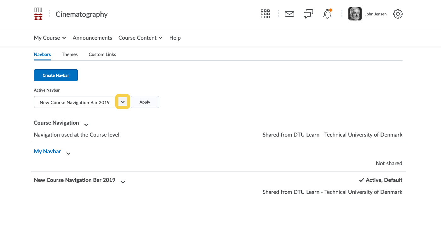
Task: Open the course selector grid icon
Action: [x=265, y=14]
